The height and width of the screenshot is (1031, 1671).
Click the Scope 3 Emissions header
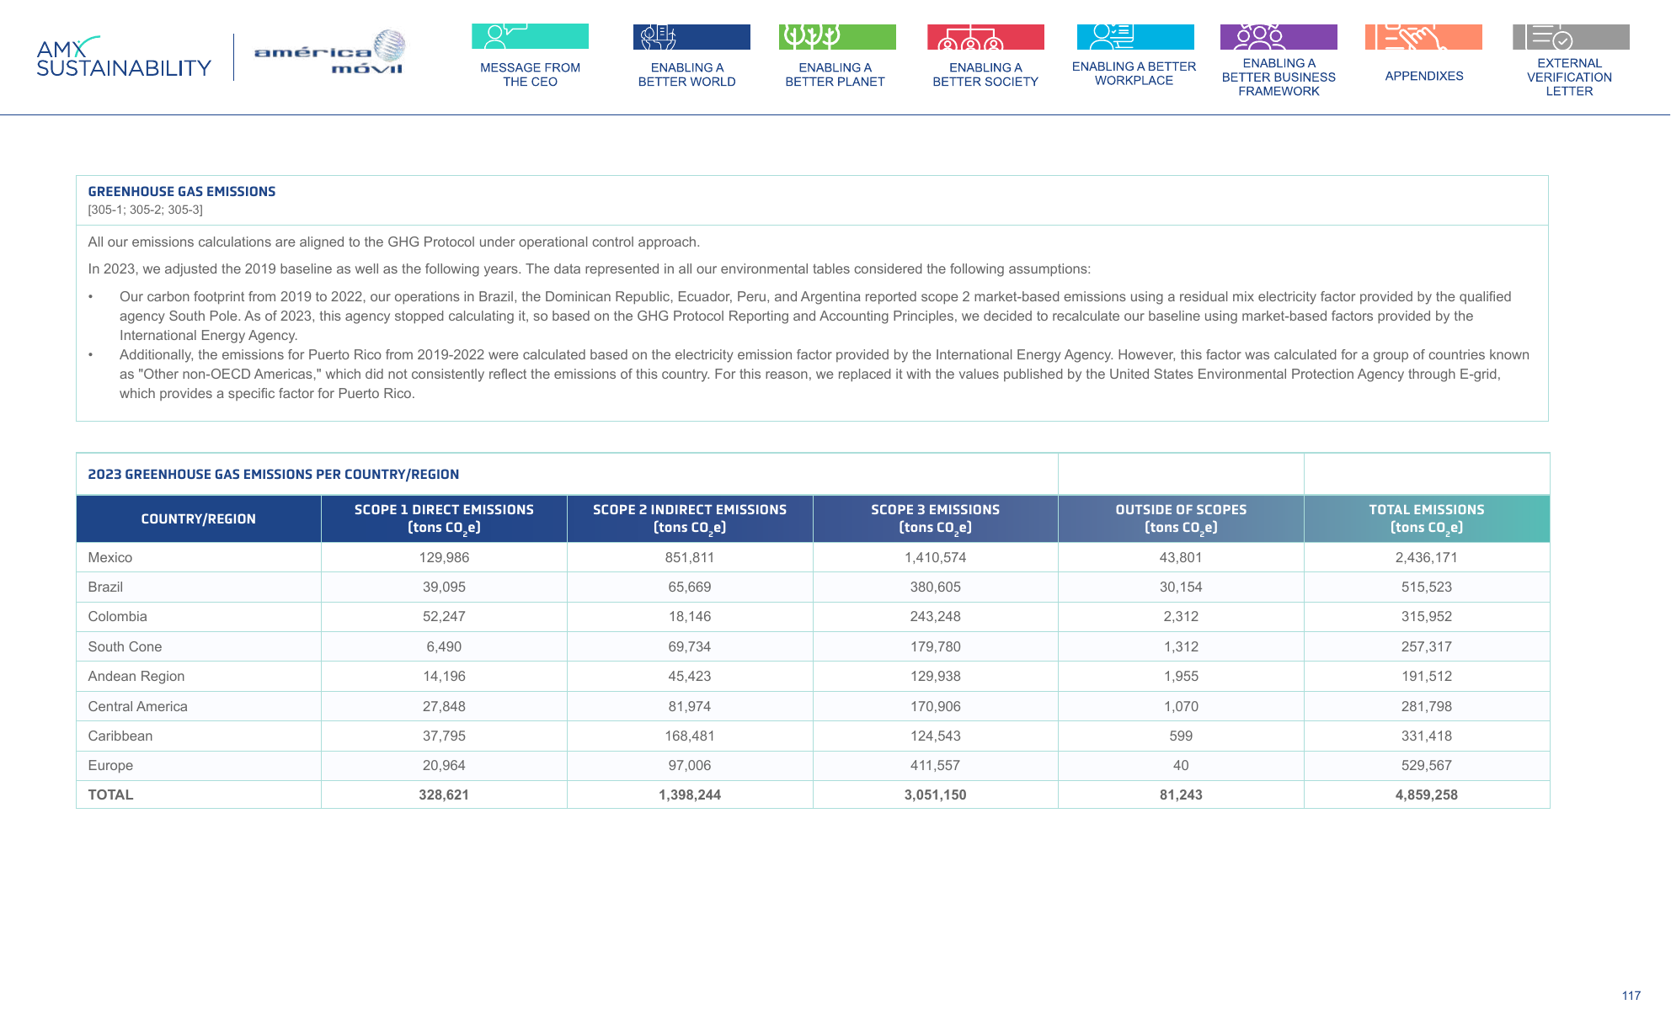coord(936,519)
